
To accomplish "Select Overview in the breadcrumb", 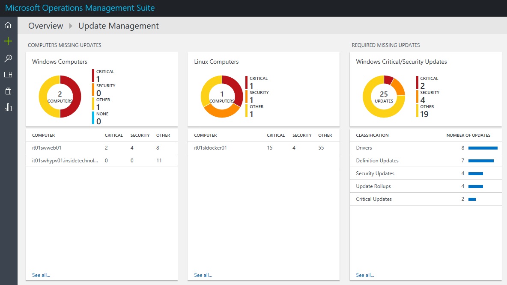I will coord(45,26).
